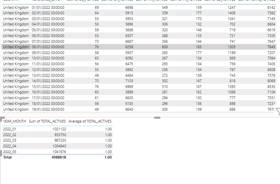Select date 05/01/2022 00:00:00 cell
280x184 pixels.
(48, 30)
